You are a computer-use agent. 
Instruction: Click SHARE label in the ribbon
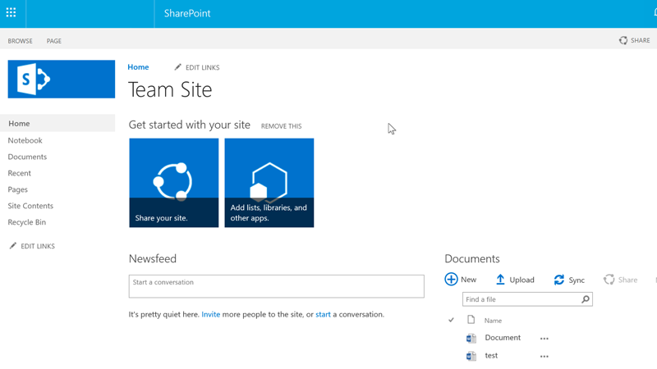641,40
